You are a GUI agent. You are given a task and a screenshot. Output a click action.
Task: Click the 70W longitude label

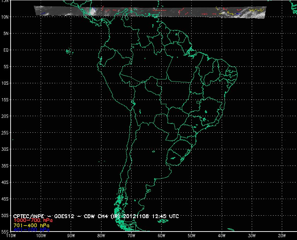pos(131,236)
